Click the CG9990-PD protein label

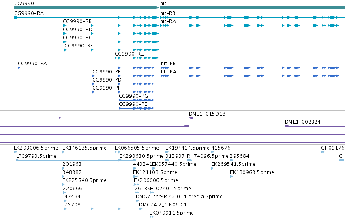click(x=107, y=80)
